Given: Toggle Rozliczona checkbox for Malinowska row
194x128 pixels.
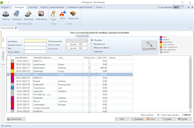Looking at the screenshot, I should [x=89, y=68].
